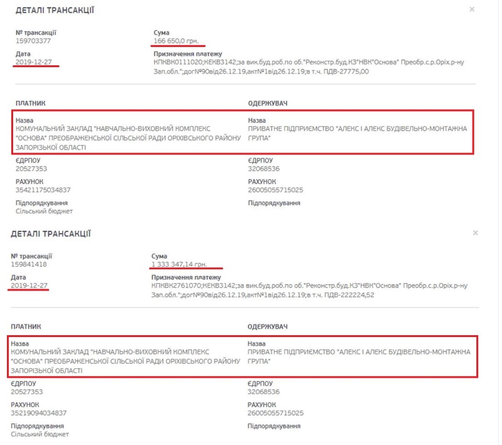Click transaction number 159703377
This screenshot has height=445, width=502.
pyautogui.click(x=33, y=41)
